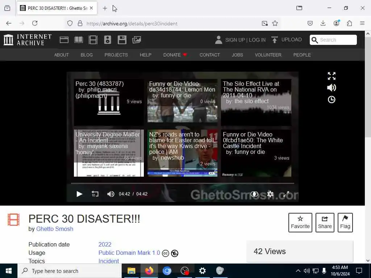Viewport: 371px width, 278px height.
Task: Open the Pocket save icon
Action: tap(310, 23)
